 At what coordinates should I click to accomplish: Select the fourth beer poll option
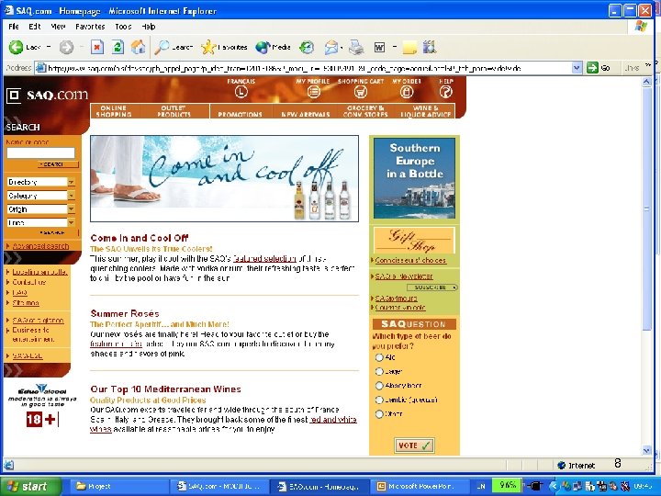point(379,400)
